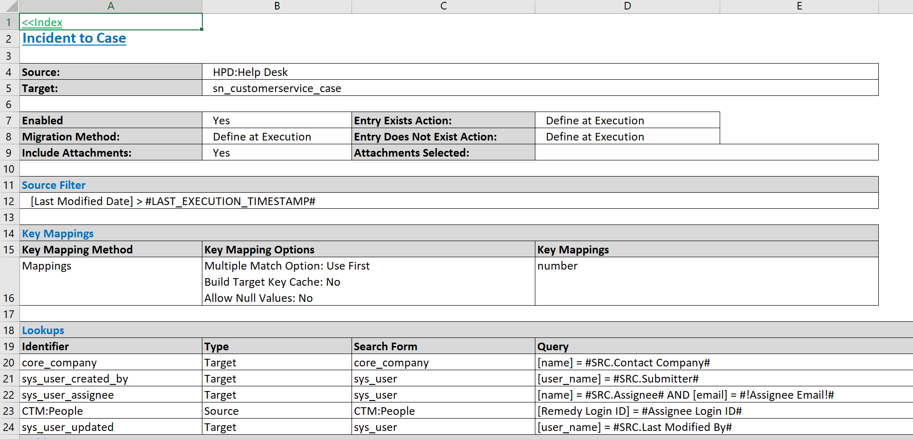Click the 'Search Form' column header
This screenshot has height=439, width=913.
click(x=443, y=346)
